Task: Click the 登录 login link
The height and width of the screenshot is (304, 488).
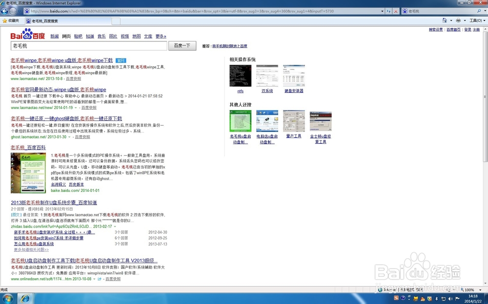Action: (468, 30)
